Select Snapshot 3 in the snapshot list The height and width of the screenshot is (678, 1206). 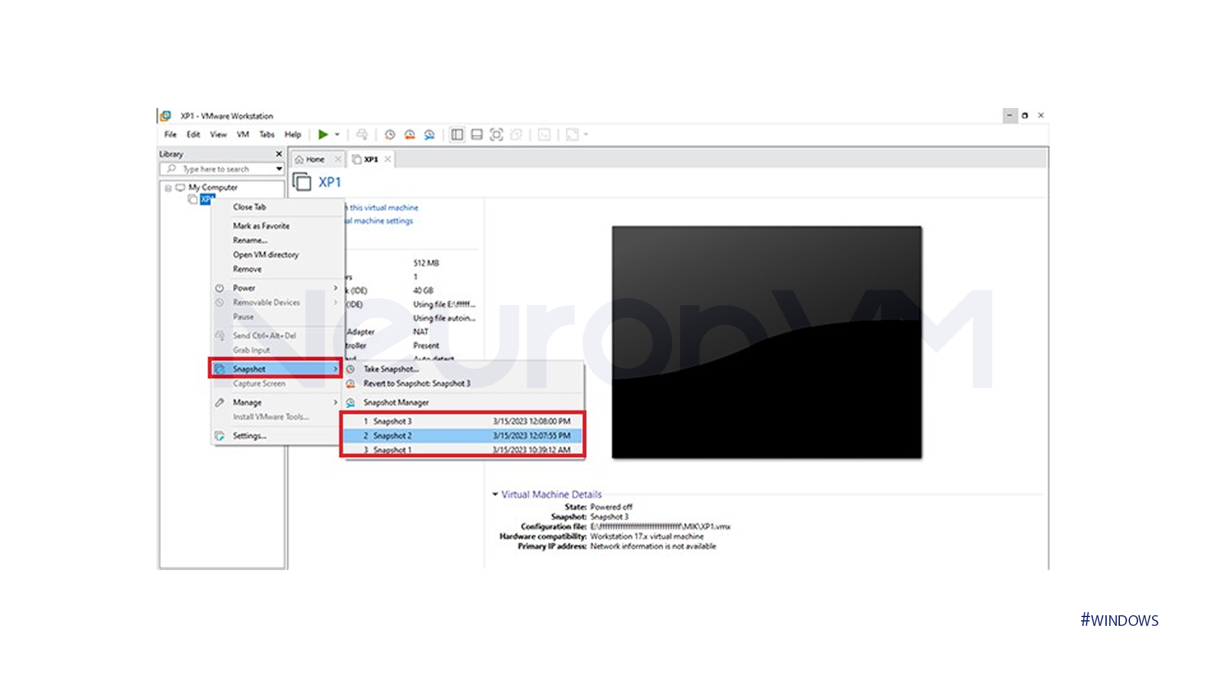point(464,421)
